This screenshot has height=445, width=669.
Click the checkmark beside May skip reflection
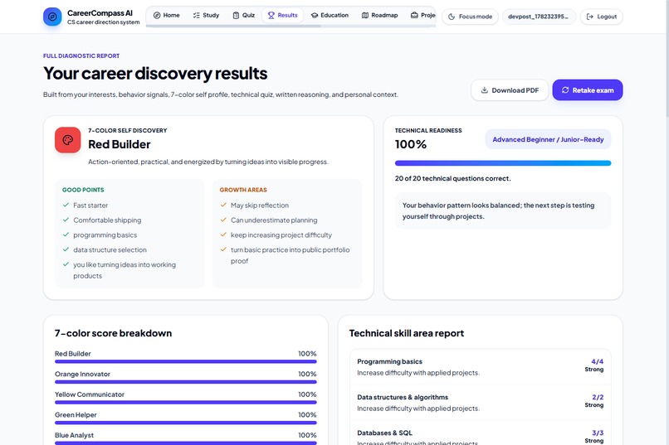[223, 205]
